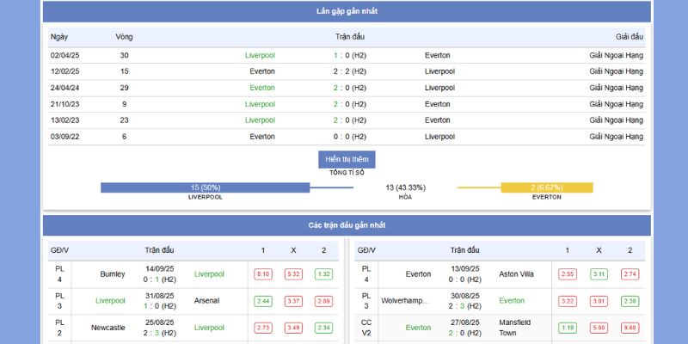Click odds 5.32 in the Burnley row
The width and height of the screenshot is (688, 344).
tap(293, 274)
